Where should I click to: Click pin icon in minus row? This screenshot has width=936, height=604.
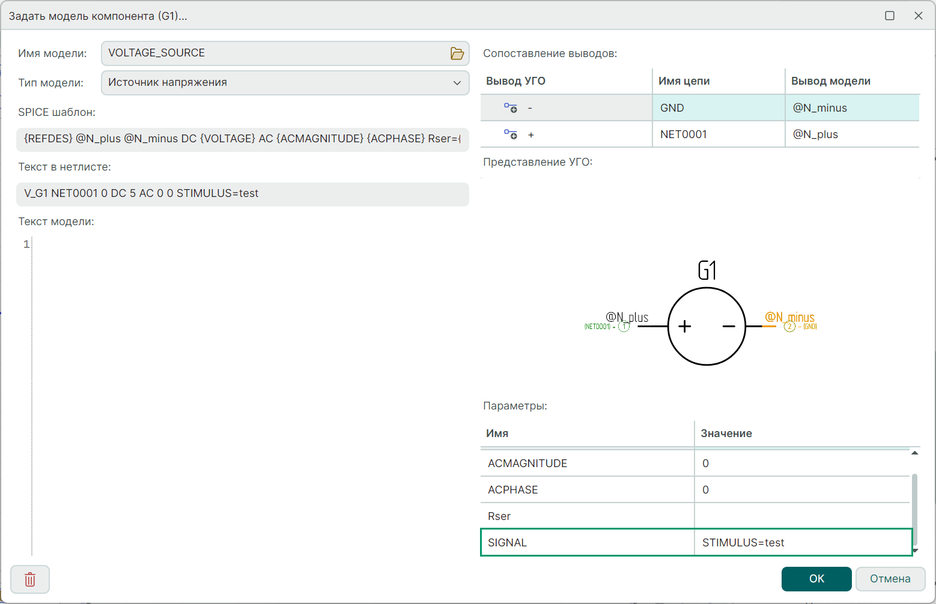(510, 108)
